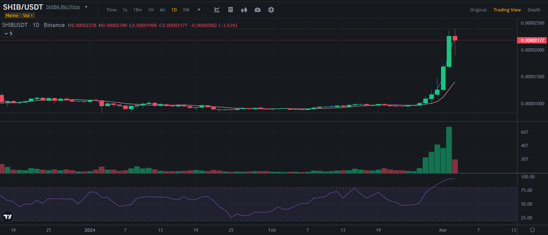
Task: Select the 15m time interval
Action: point(138,10)
